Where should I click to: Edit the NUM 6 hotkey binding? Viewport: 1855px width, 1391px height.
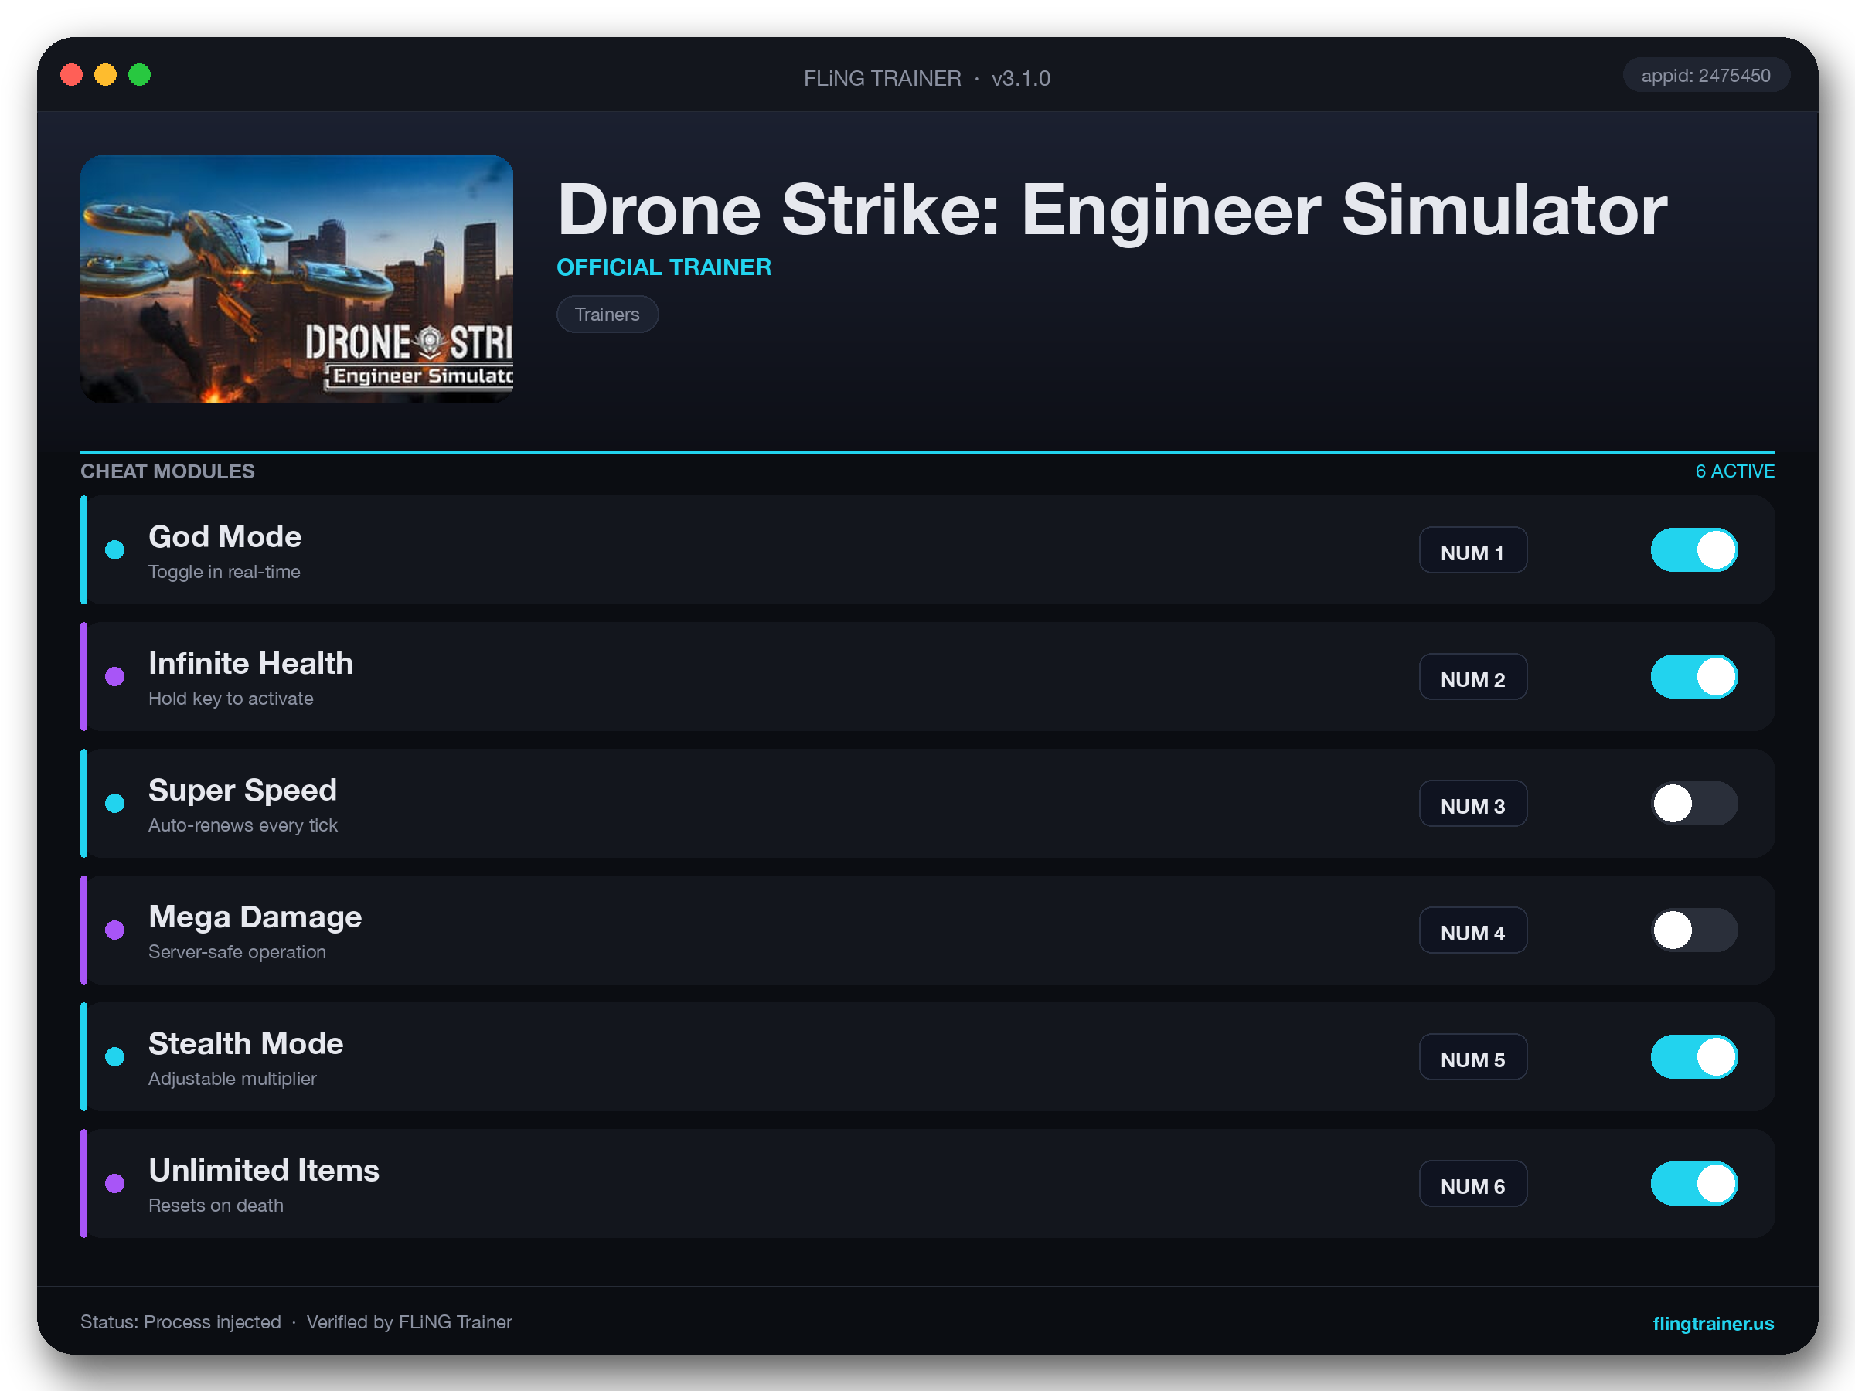[x=1472, y=1183]
